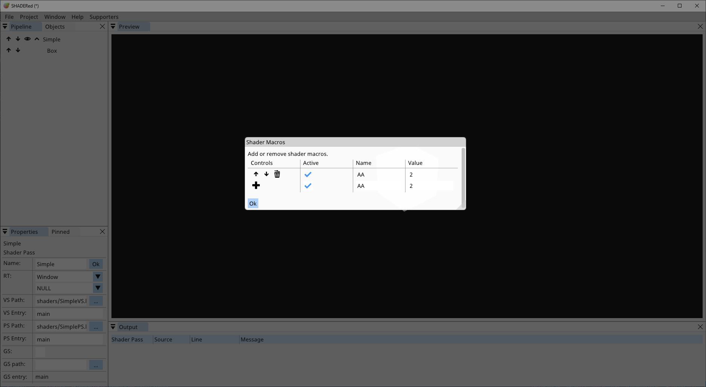Confirm Shader Macros dialog with Ok
Image resolution: width=706 pixels, height=387 pixels.
coord(253,203)
